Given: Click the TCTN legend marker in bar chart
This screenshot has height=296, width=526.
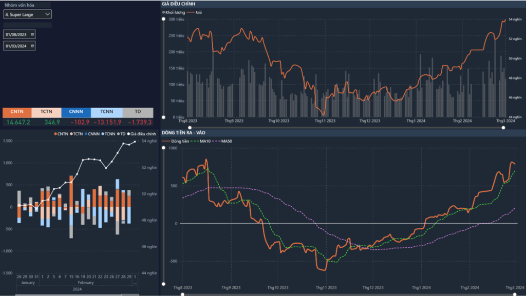Looking at the screenshot, I should tap(71, 133).
